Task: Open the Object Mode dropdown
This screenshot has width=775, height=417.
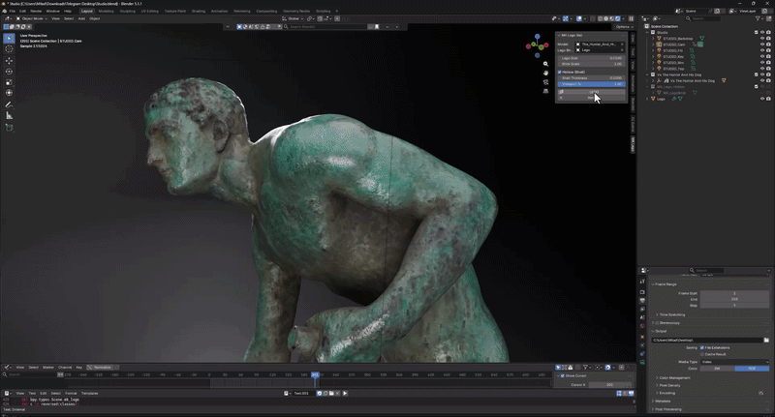Action: [32, 18]
